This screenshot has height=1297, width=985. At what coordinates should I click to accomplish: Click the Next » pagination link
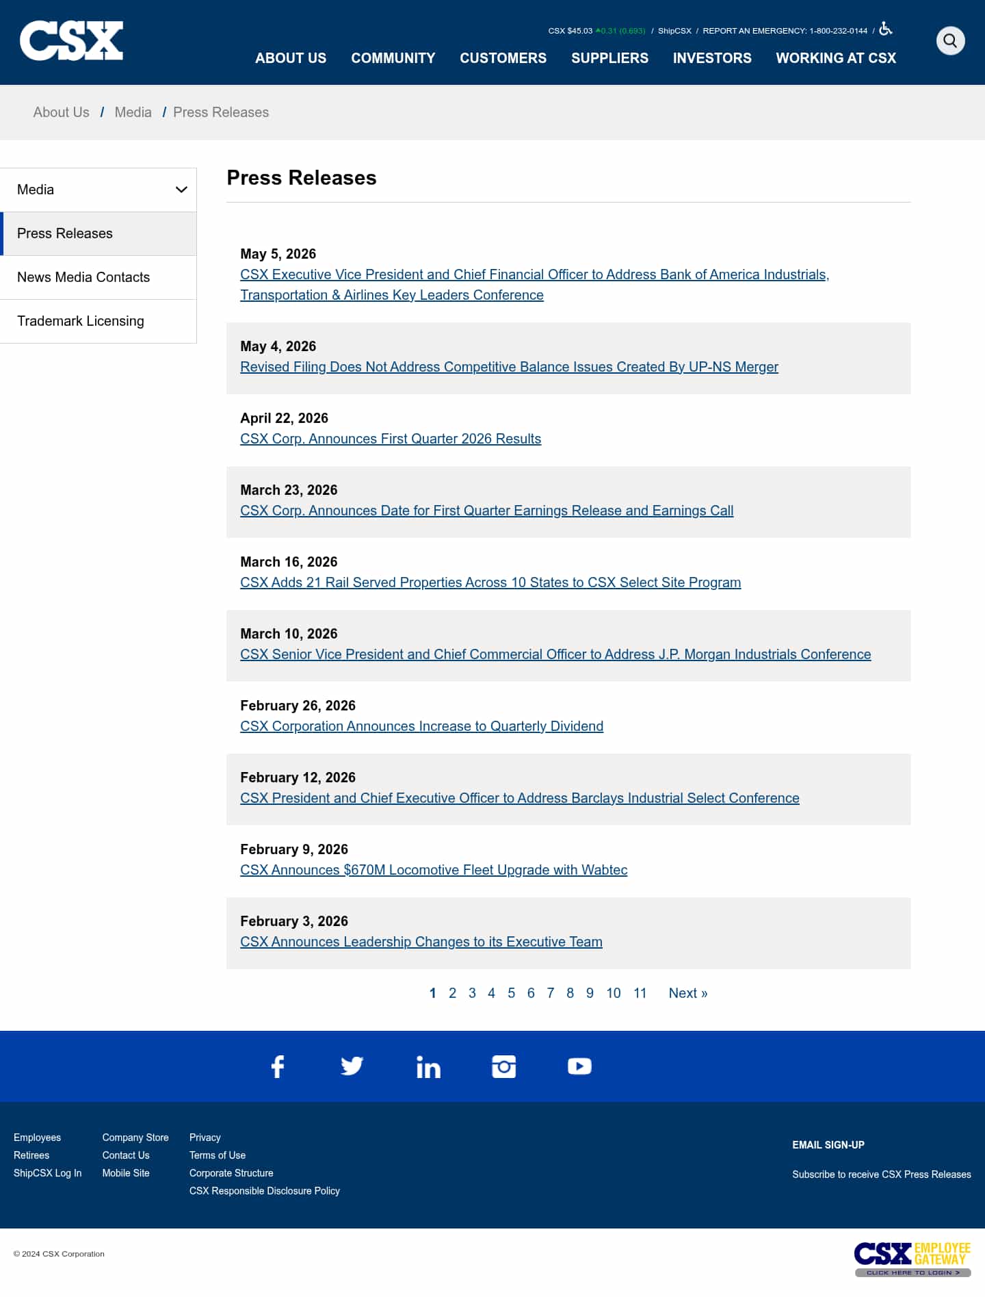688,993
